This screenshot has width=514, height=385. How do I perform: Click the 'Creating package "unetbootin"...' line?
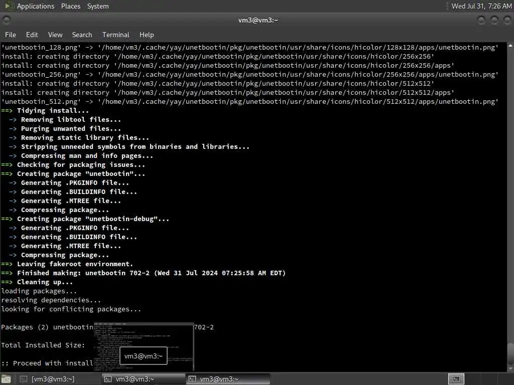(73, 174)
